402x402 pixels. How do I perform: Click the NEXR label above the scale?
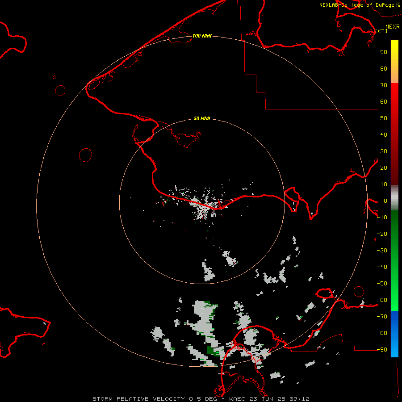tap(393, 27)
